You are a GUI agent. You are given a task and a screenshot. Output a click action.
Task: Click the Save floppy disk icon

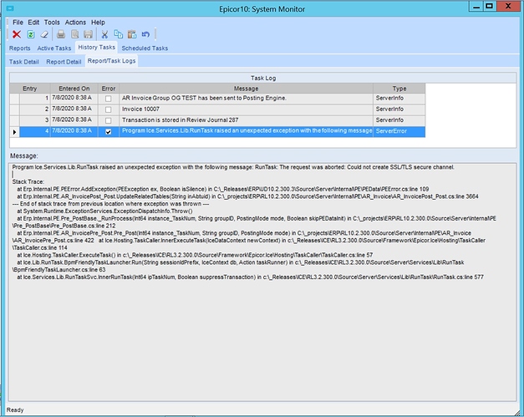[x=88, y=34]
